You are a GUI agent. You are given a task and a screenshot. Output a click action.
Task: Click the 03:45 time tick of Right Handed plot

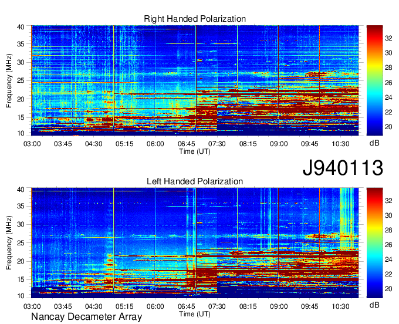pos(63,144)
